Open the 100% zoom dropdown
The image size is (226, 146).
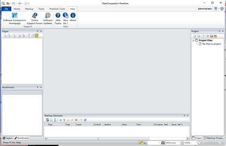[196, 143]
